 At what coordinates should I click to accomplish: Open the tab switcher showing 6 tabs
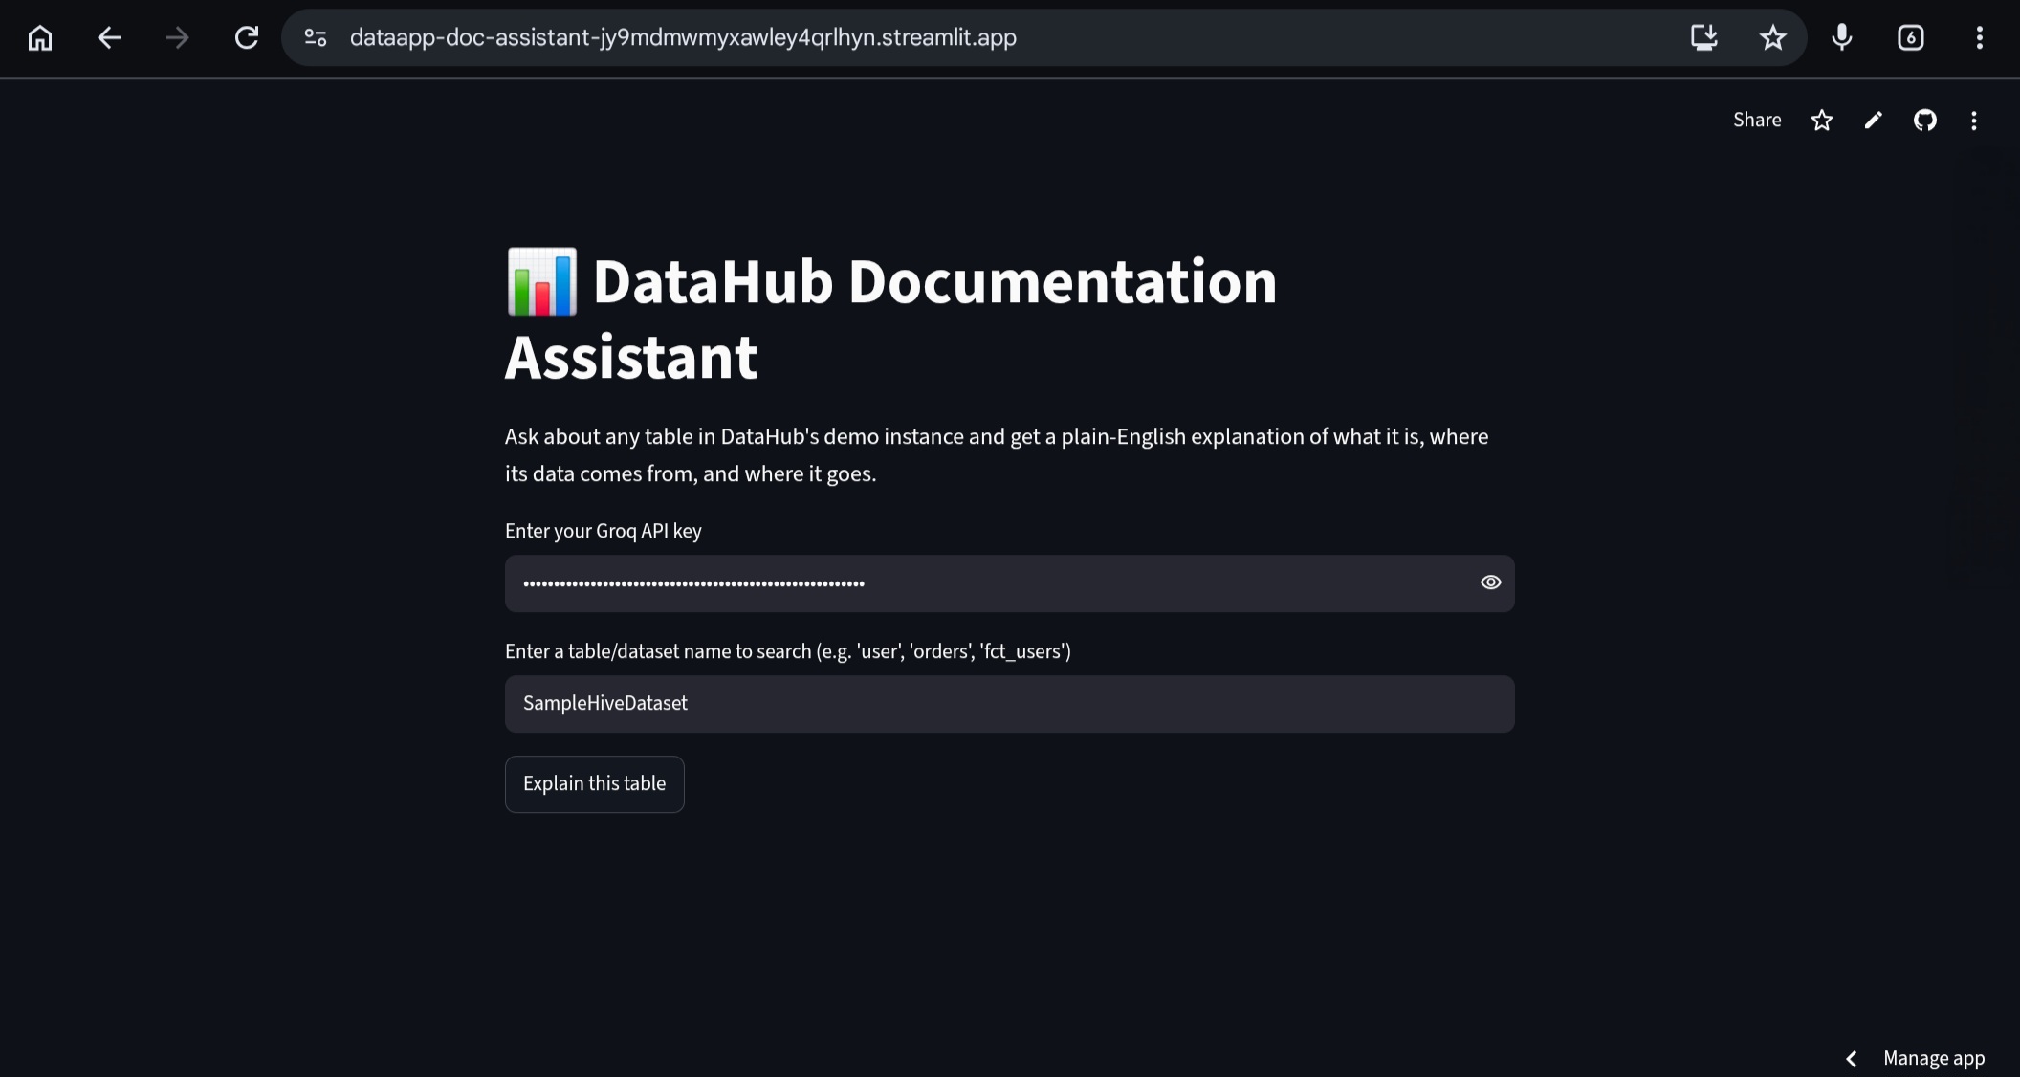pos(1911,37)
